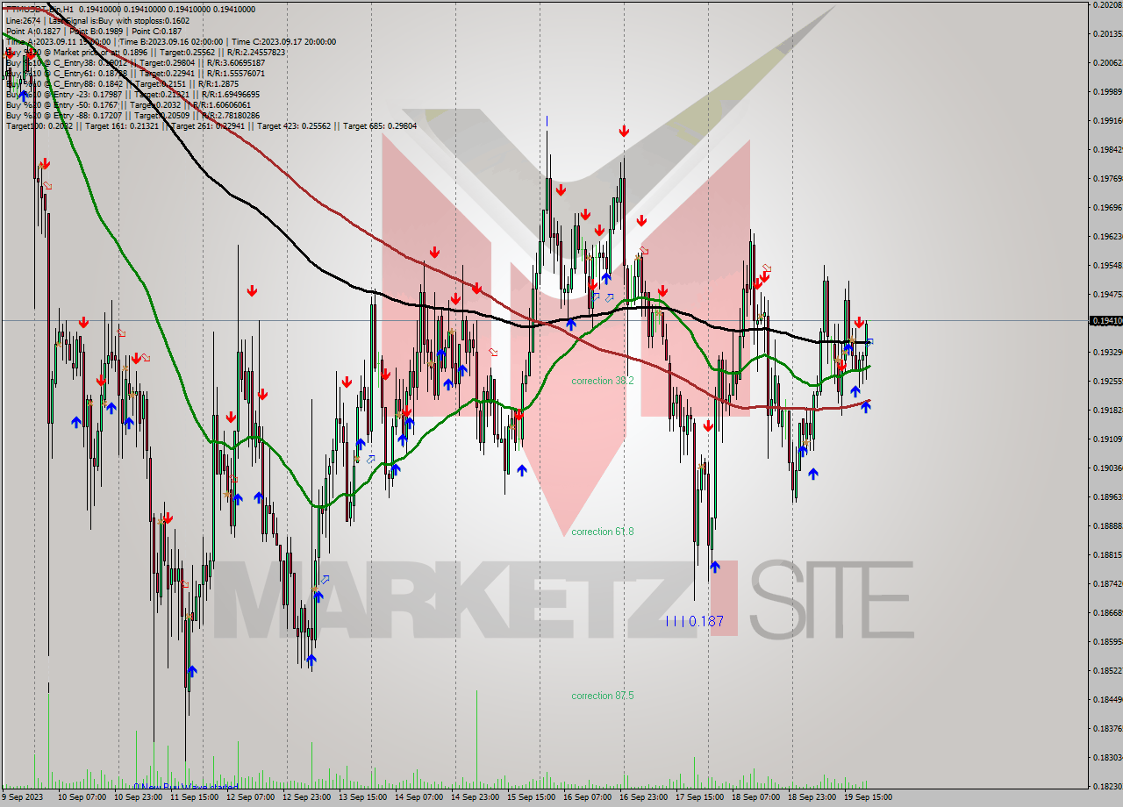The image size is (1123, 807).
Task: Click the '16 Sep 23:00' time axis label
Action: point(643,797)
